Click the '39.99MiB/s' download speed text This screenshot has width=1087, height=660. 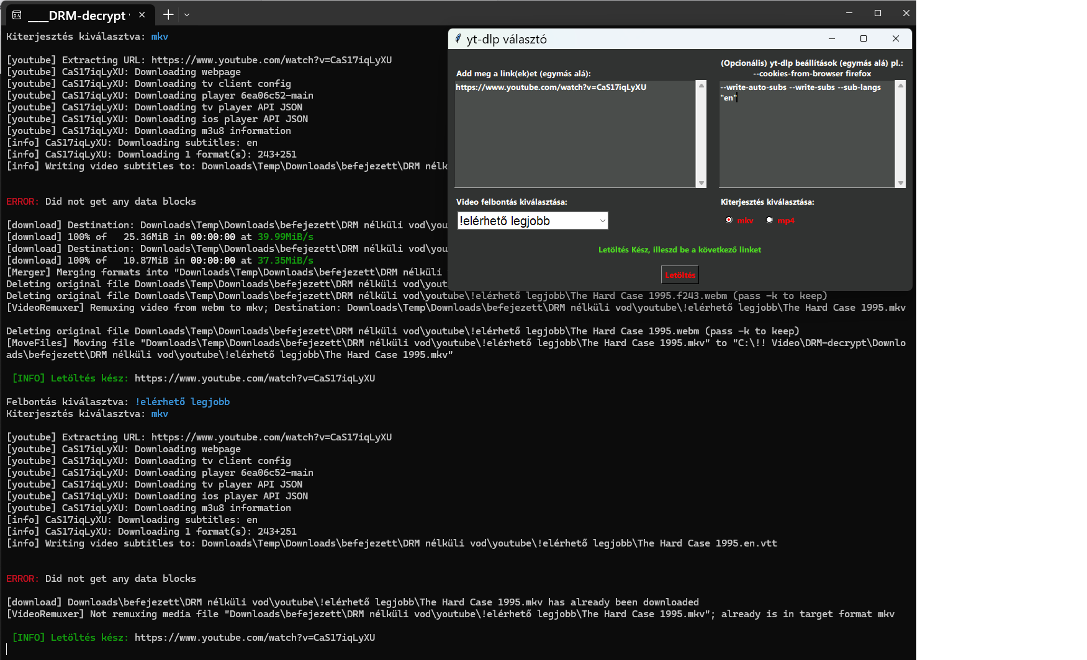(286, 237)
